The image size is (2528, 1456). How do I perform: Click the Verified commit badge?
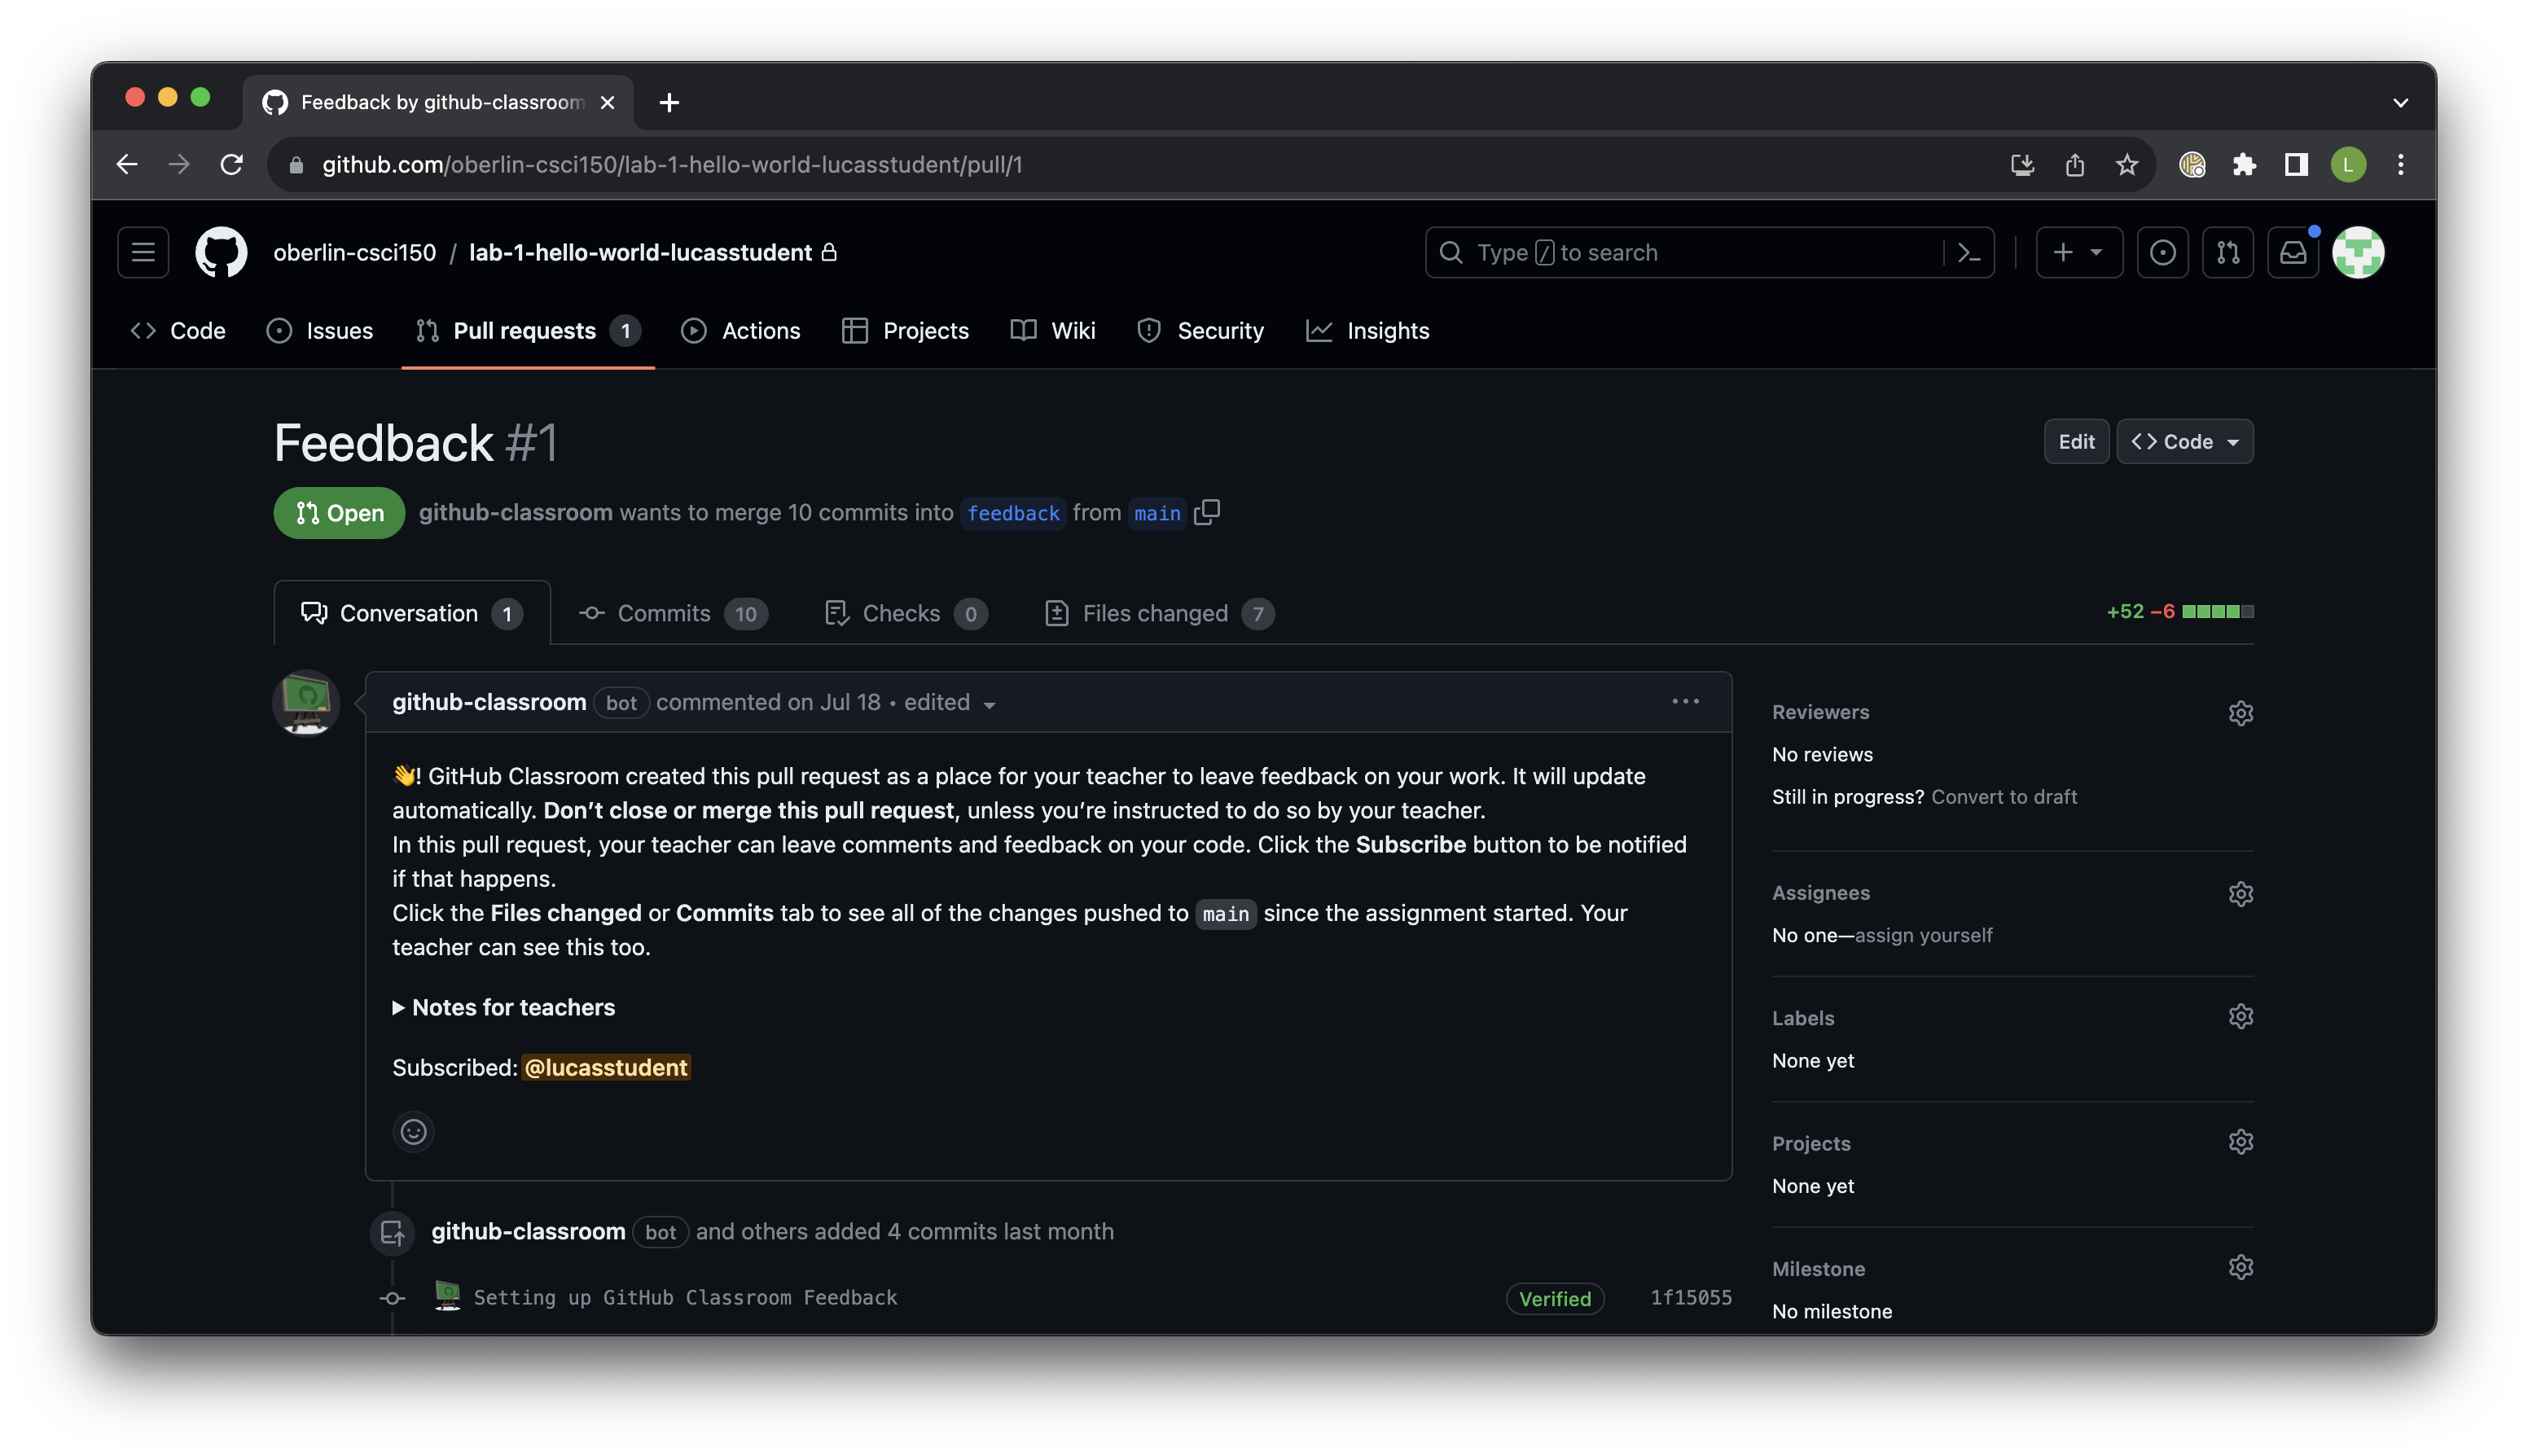click(x=1554, y=1298)
